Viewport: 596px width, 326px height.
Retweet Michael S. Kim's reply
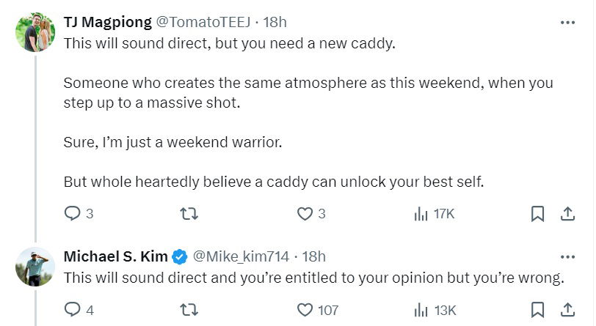(x=189, y=310)
